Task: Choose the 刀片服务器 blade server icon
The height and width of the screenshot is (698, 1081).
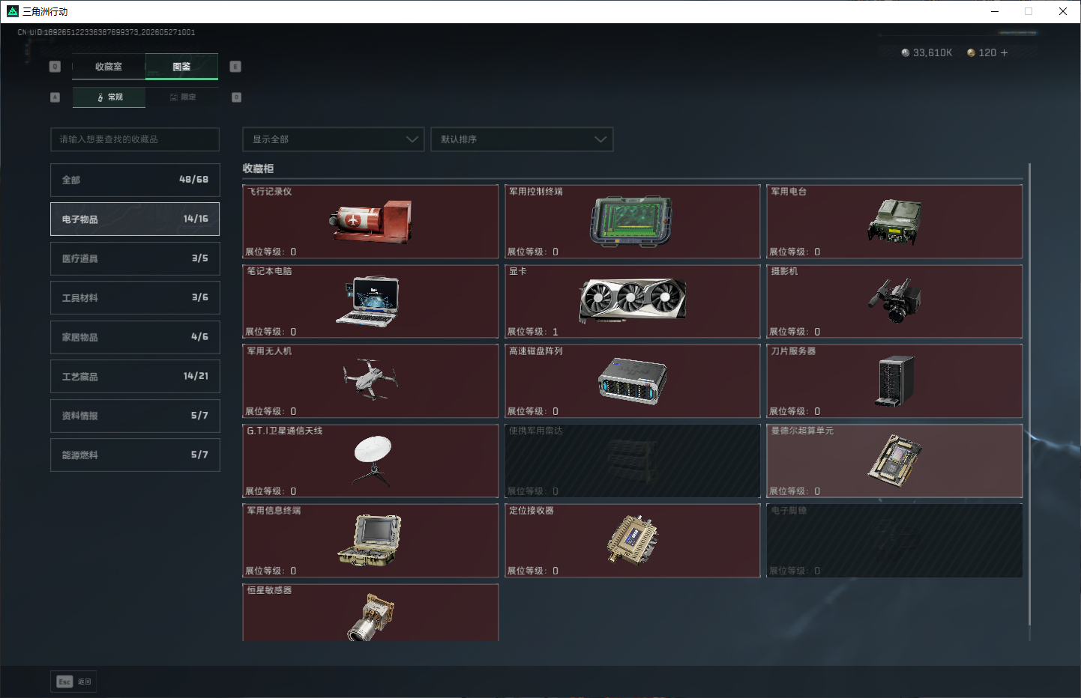Action: (895, 380)
